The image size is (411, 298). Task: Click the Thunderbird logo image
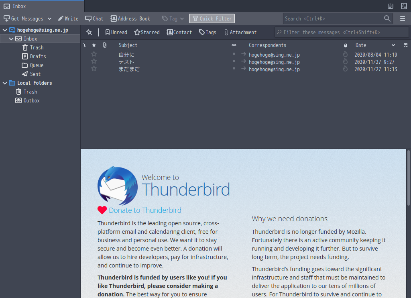coord(118,186)
